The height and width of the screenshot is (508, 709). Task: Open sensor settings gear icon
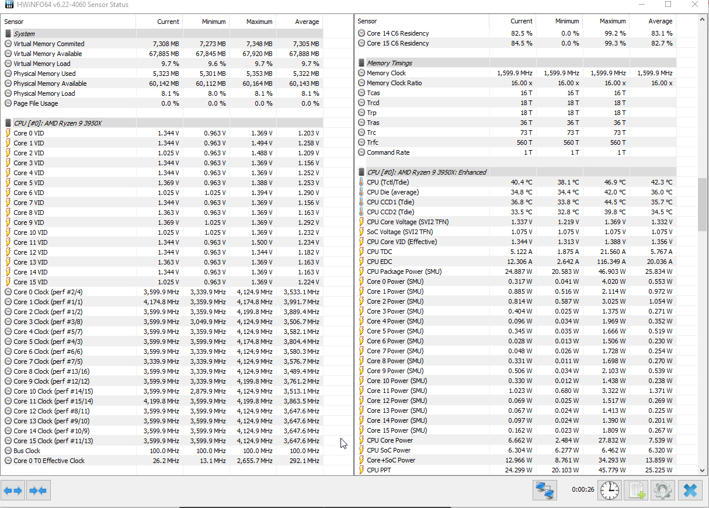pos(662,490)
